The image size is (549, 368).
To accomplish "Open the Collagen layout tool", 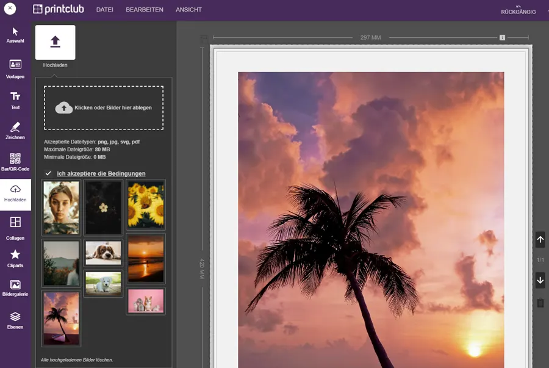I will [x=15, y=226].
